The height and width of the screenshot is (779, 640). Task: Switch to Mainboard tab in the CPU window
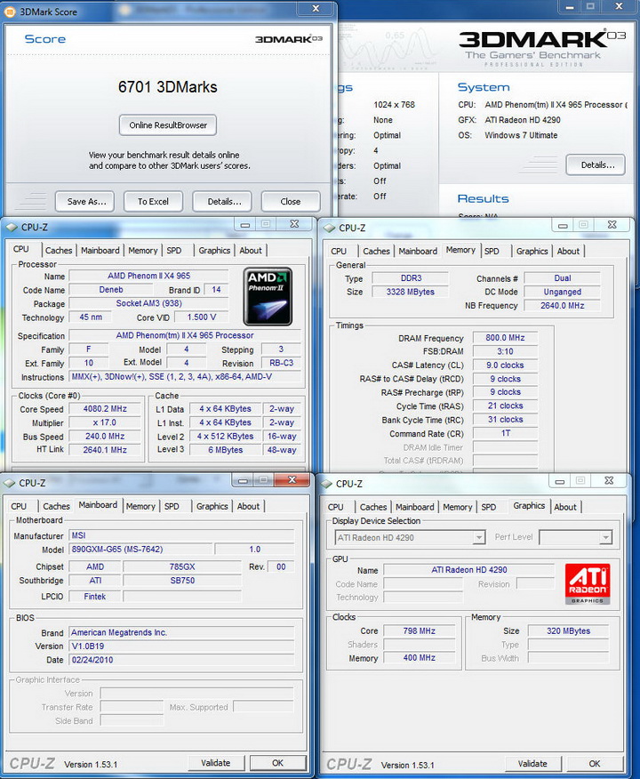click(100, 251)
